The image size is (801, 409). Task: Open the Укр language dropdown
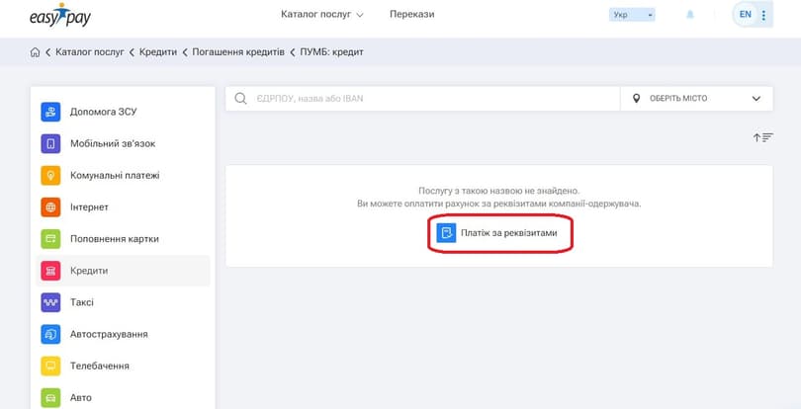[x=632, y=15]
